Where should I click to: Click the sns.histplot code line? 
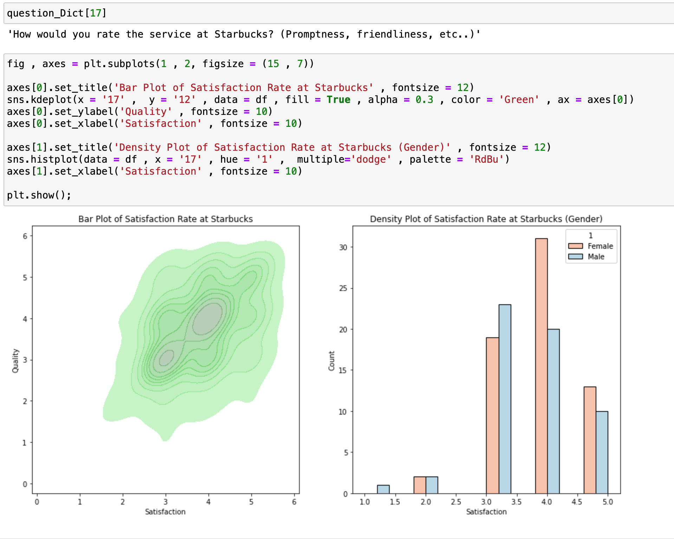pyautogui.click(x=258, y=159)
